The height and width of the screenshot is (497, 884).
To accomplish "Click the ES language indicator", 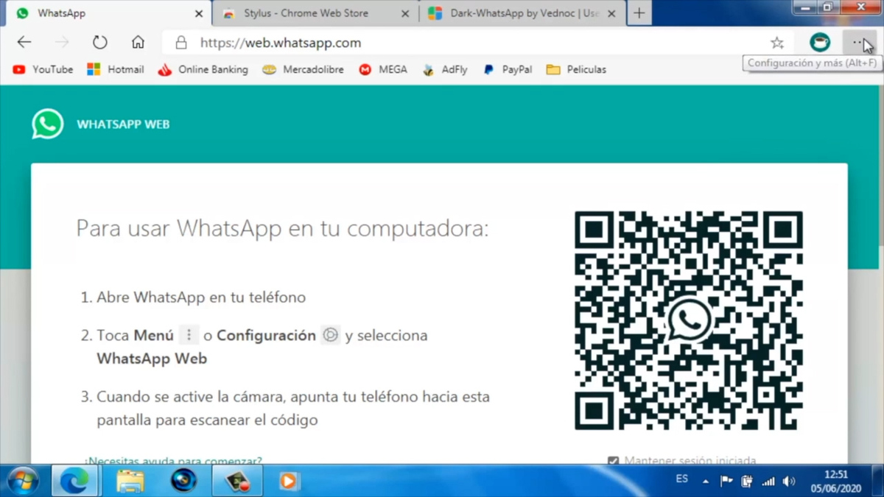I will (x=682, y=479).
